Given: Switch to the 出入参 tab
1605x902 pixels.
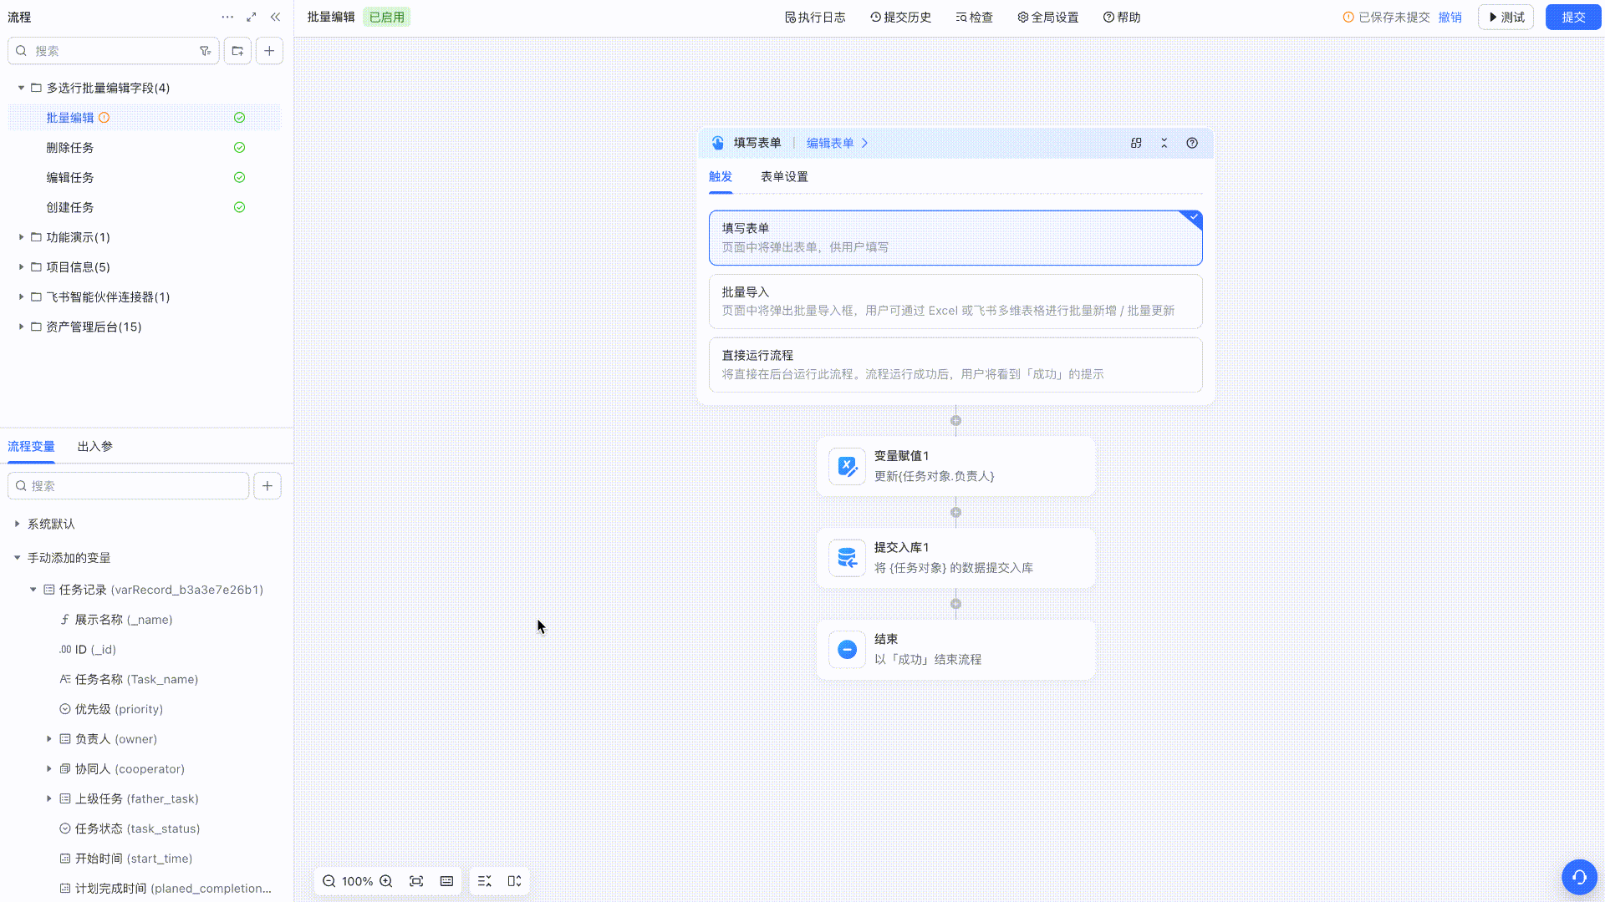Looking at the screenshot, I should point(95,447).
